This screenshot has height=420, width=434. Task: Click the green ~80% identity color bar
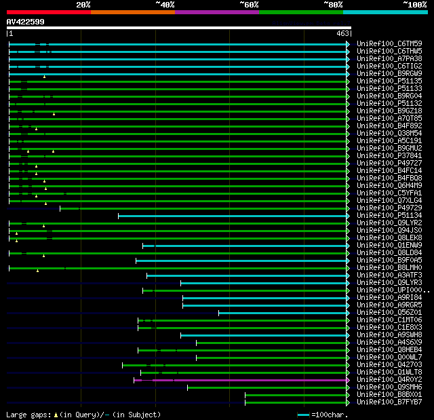point(301,12)
